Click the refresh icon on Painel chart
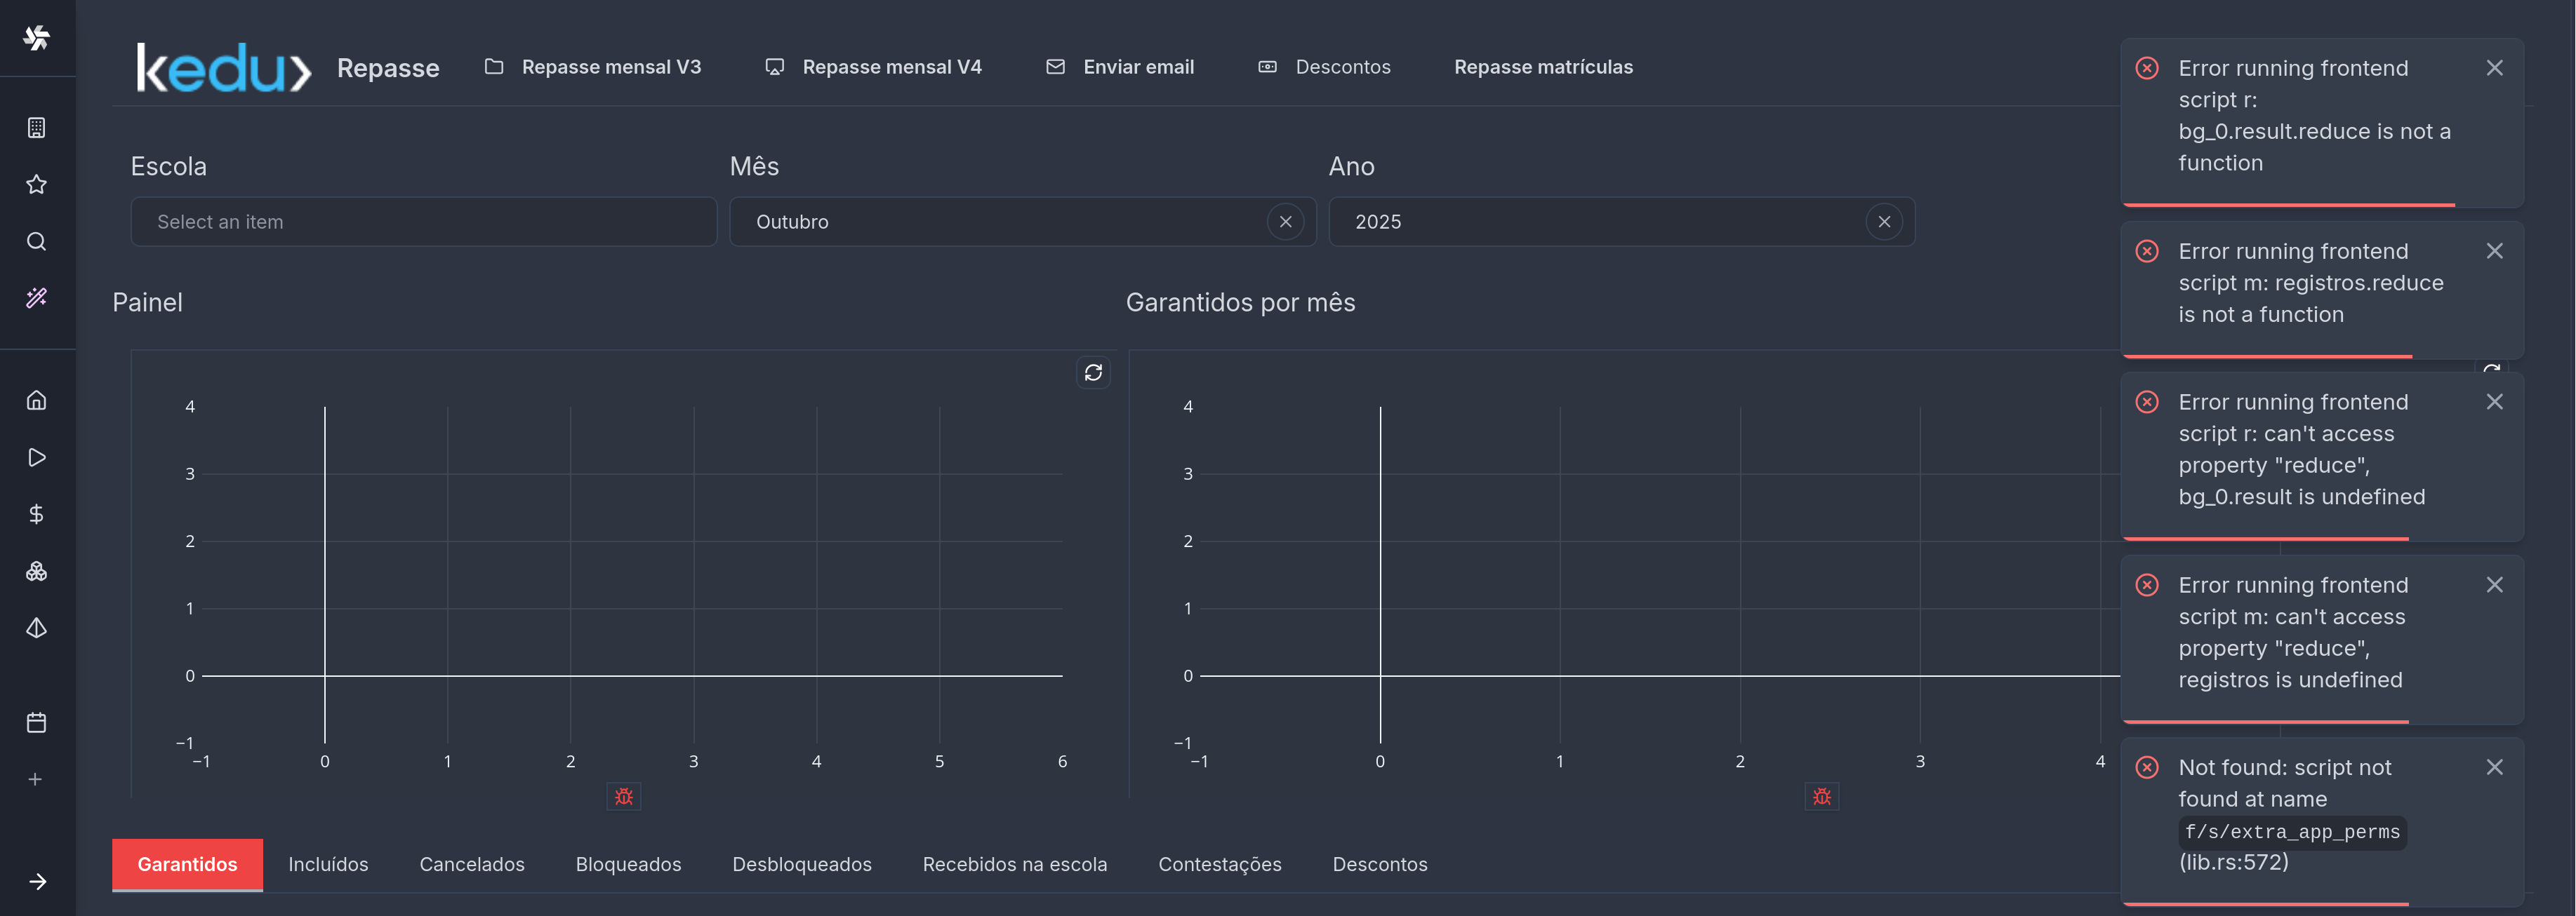Screen dimensions: 2576x916 pyautogui.click(x=1093, y=372)
